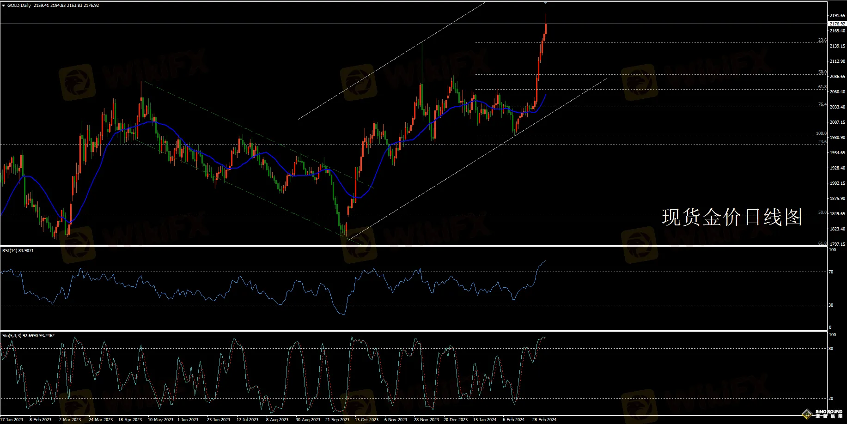
Task: Click the 2 Mar 2023 date label
Action: click(x=70, y=420)
